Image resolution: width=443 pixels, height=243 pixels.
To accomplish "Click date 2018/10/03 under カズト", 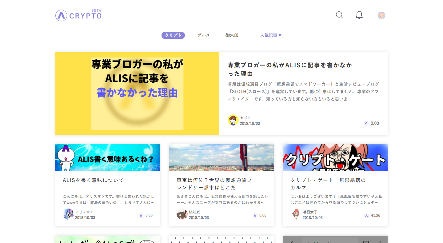I will coord(250,123).
